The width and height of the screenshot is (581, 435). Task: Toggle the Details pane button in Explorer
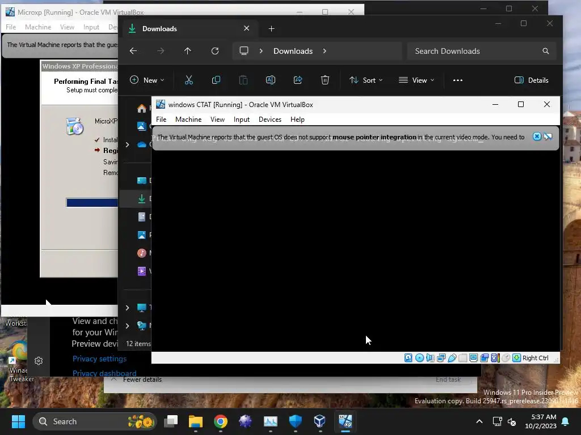531,80
